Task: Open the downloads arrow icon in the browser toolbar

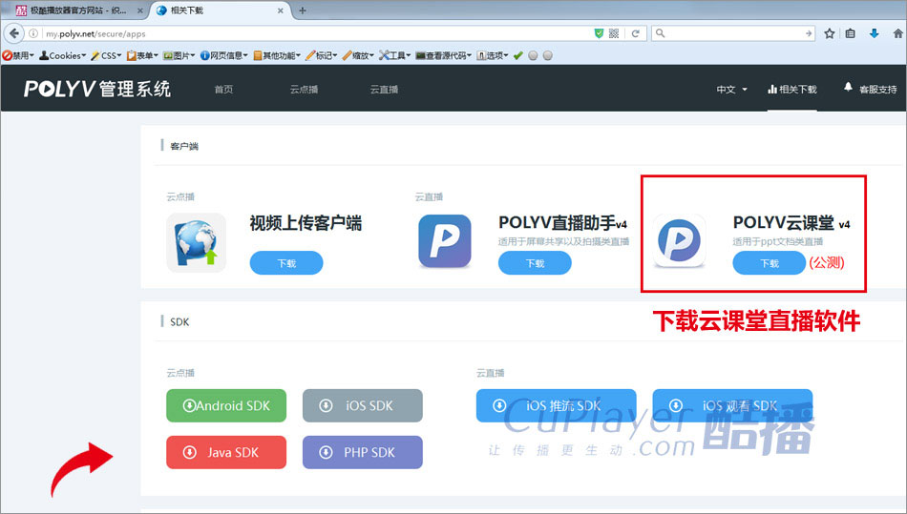Action: pyautogui.click(x=874, y=33)
